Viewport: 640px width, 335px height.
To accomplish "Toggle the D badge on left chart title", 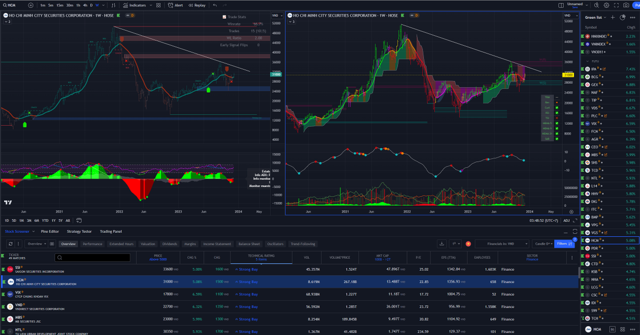I will point(132,15).
